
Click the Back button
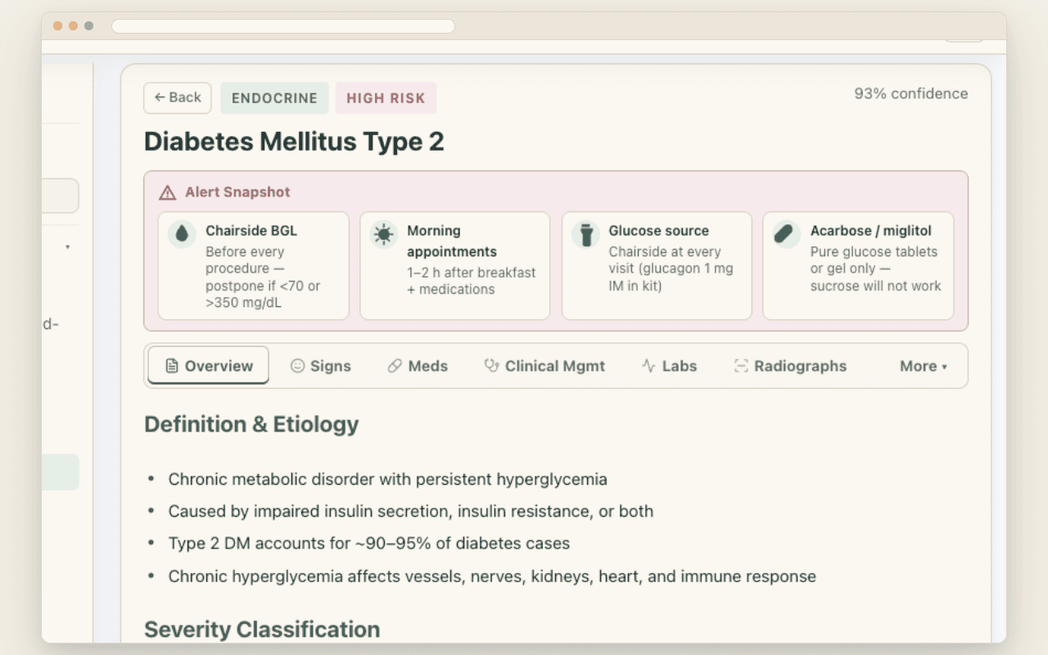click(178, 97)
